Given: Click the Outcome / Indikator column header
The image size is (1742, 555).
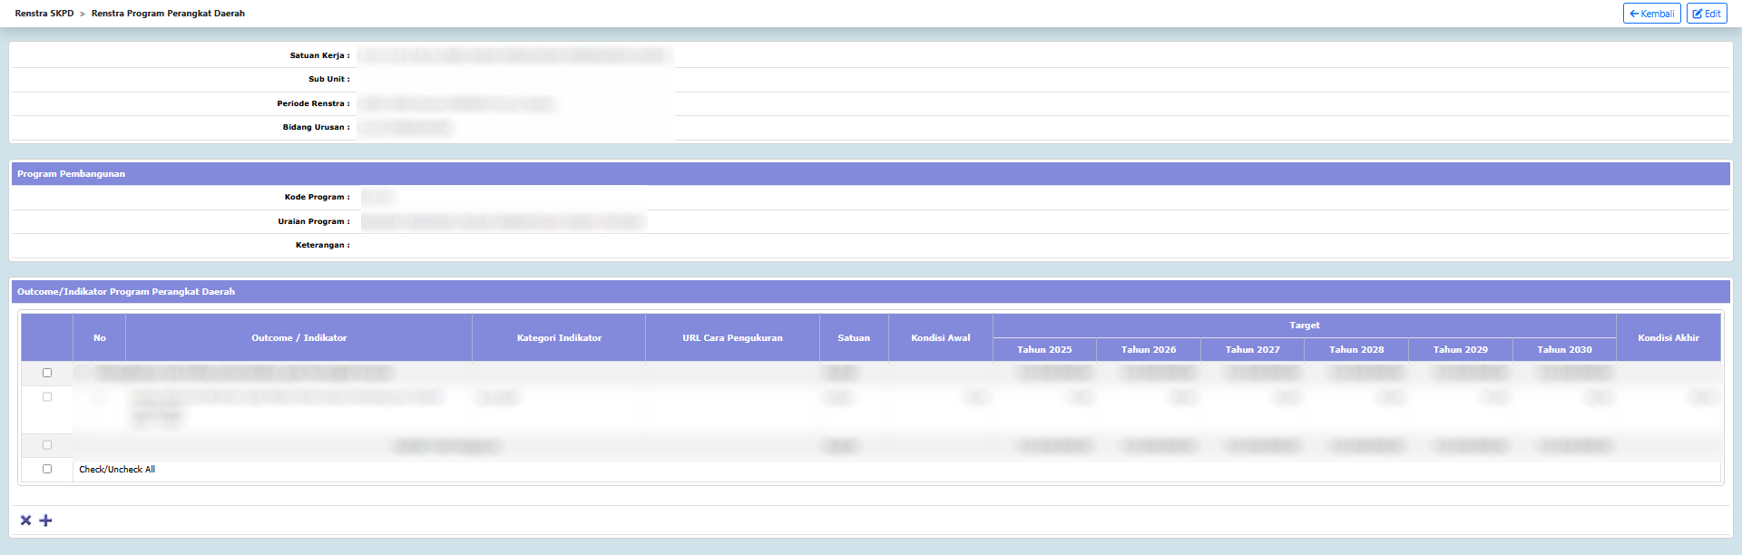Looking at the screenshot, I should tap(298, 338).
